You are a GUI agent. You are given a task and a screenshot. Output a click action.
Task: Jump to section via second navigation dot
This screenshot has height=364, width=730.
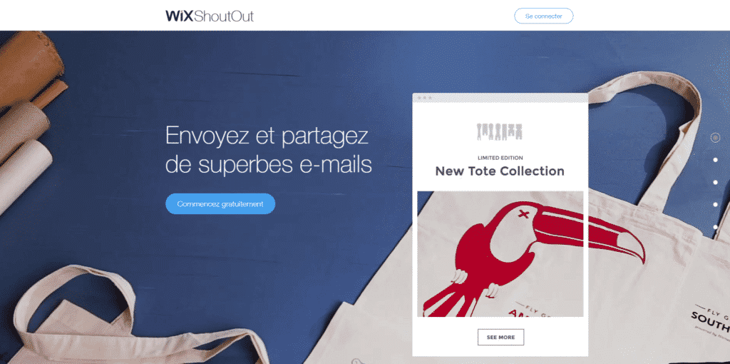coord(715,160)
